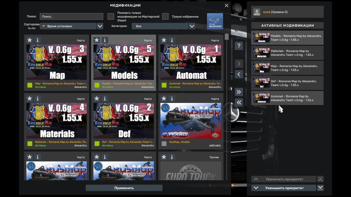The width and height of the screenshot is (351, 197).
Task: Select the Map V.0.6g thumbnail
Action: point(57,62)
